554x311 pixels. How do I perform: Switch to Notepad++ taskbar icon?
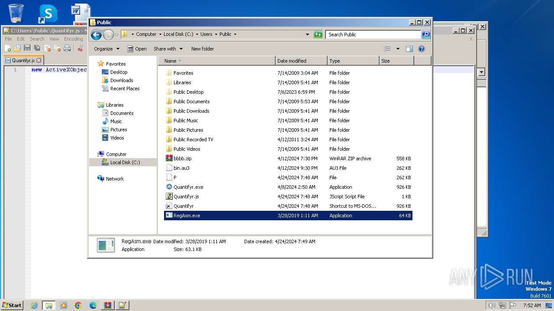[x=122, y=305]
